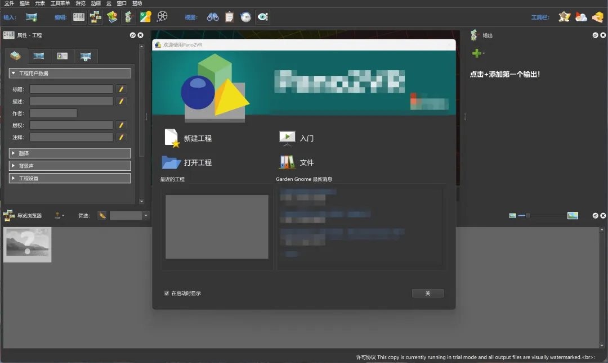Screen dimensions: 608x363
Task: Open the Properties sliders icon in toolbar
Action: tap(79, 17)
